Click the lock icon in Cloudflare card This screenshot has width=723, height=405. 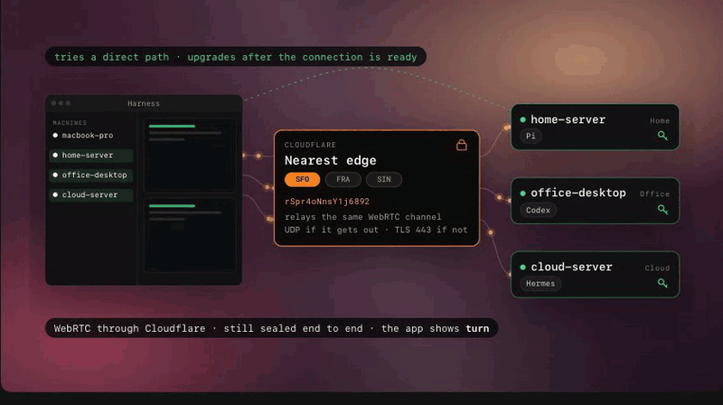(462, 146)
